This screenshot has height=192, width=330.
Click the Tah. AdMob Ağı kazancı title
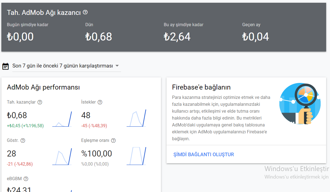coord(44,12)
